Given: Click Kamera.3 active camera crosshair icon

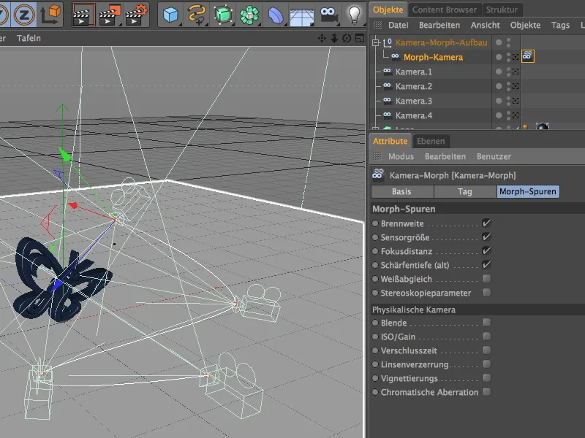Looking at the screenshot, I should 516,101.
